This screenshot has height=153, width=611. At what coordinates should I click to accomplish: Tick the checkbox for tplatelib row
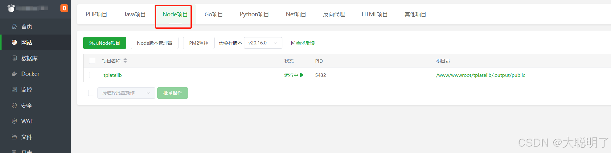pyautogui.click(x=92, y=75)
